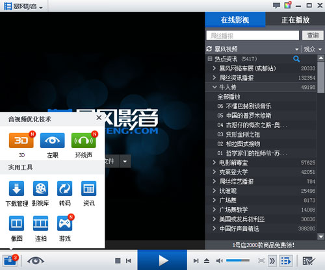Open the 1号店2000款商品免费领 ad link
The height and width of the screenshot is (270, 325).
263,245
